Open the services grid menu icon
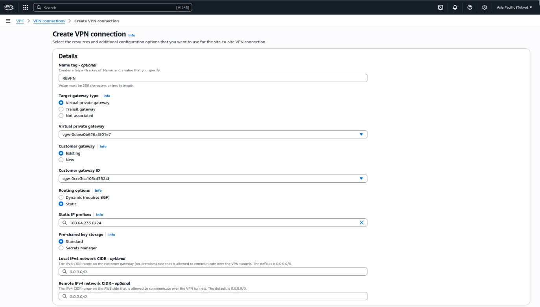The image size is (540, 307). [x=26, y=7]
